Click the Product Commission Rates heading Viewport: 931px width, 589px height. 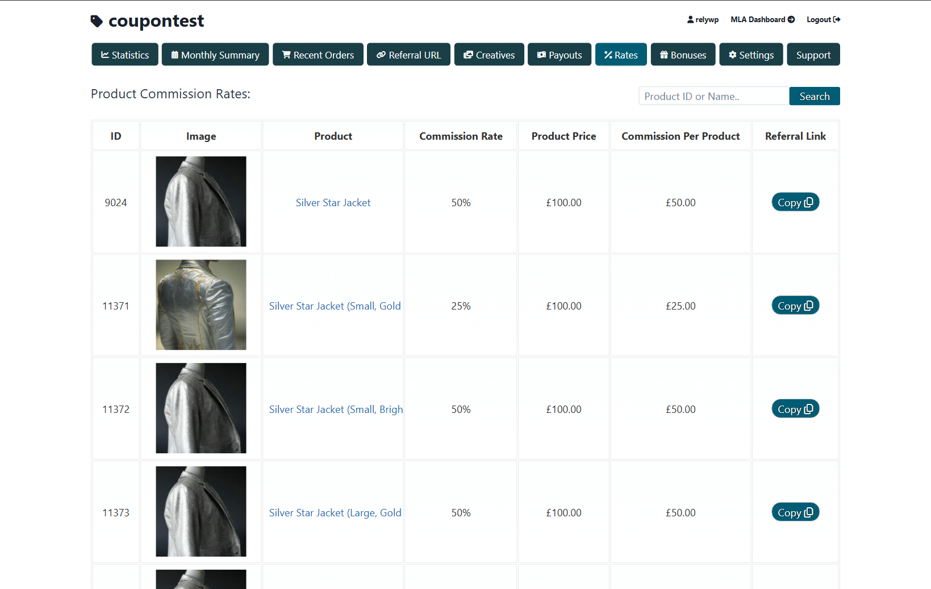coord(170,94)
